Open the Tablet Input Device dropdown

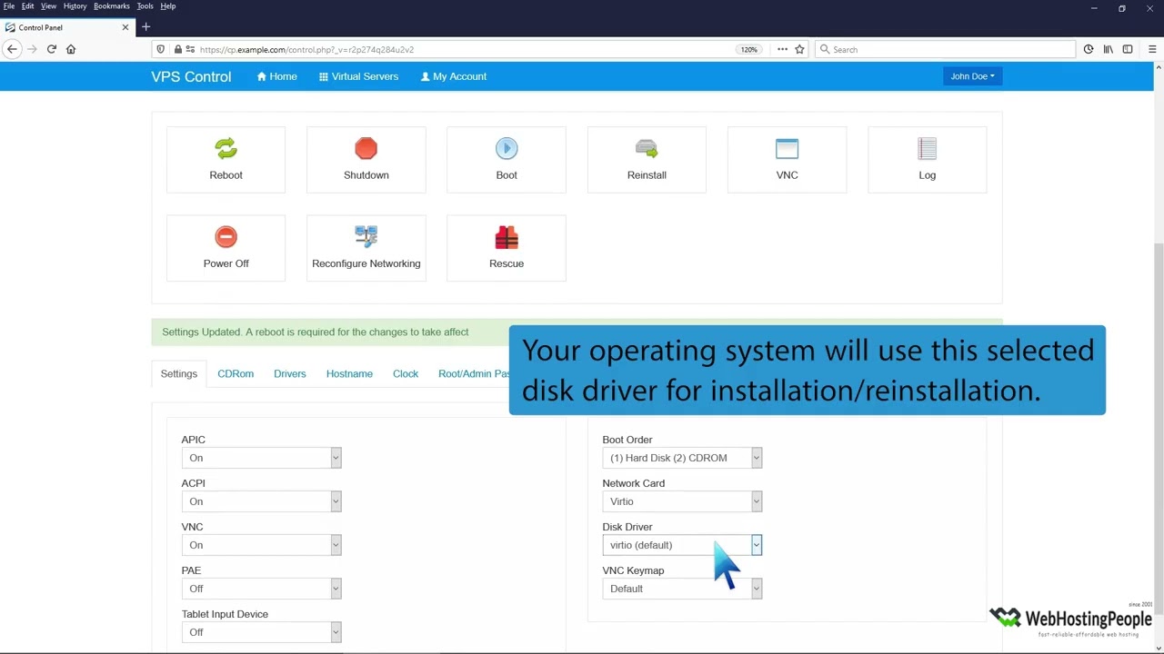(x=261, y=632)
